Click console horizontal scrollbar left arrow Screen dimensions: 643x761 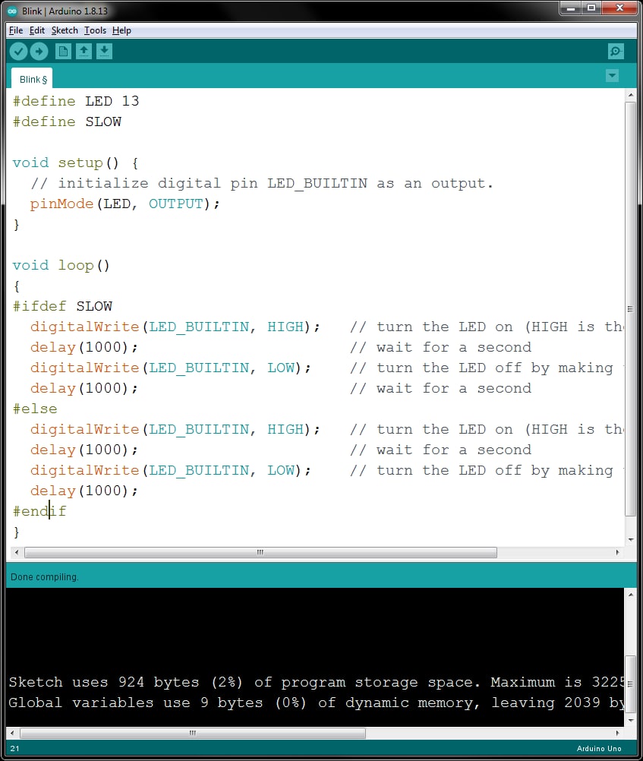12,733
